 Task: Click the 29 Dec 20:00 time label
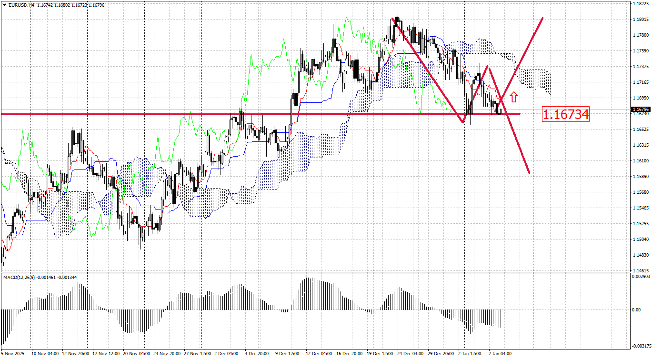tap(441, 354)
